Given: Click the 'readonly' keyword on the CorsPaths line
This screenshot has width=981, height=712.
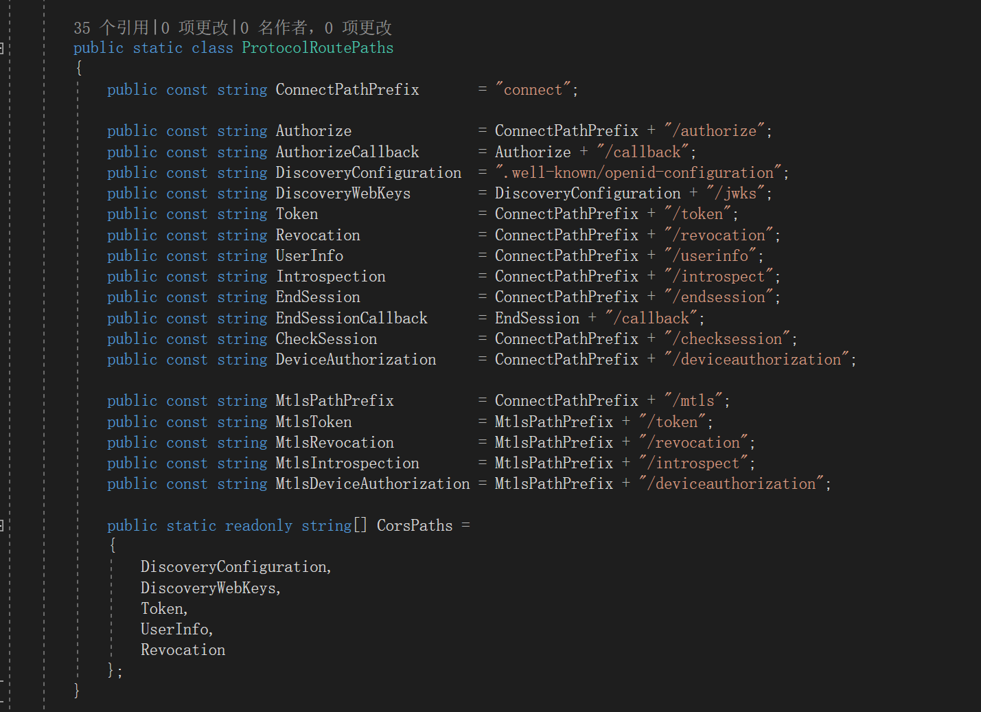Looking at the screenshot, I should (259, 526).
